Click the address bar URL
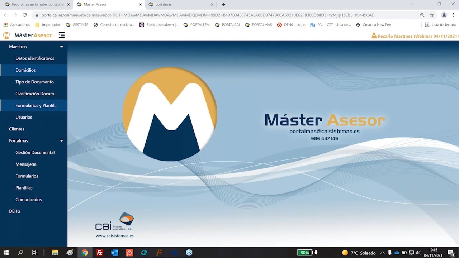 pos(208,15)
